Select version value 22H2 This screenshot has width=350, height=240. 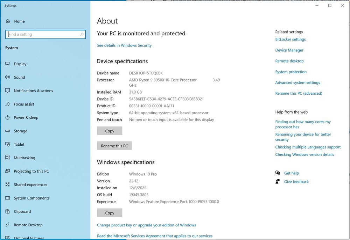133,181
